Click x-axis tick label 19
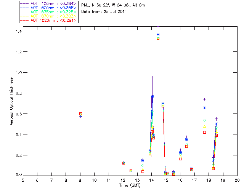 click(x=223, y=180)
